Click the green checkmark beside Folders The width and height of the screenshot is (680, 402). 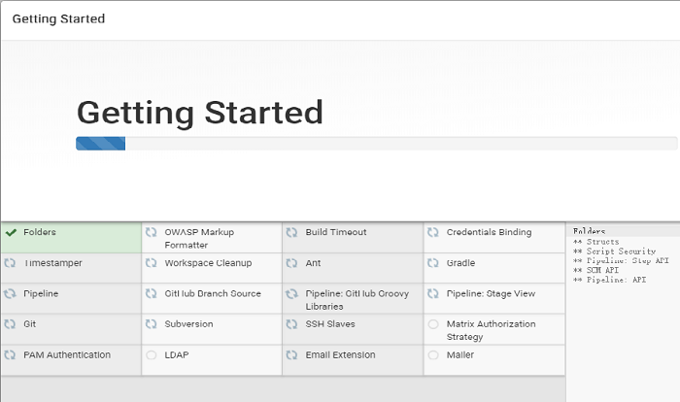coord(11,233)
